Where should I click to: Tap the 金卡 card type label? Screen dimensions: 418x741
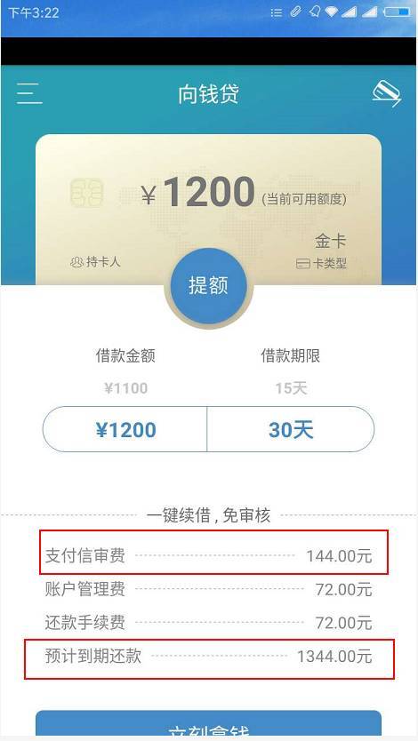(x=331, y=242)
